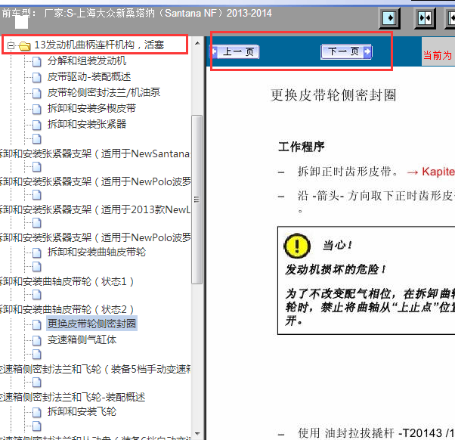Click the tree scrollbar down arrow

[x=197, y=434]
